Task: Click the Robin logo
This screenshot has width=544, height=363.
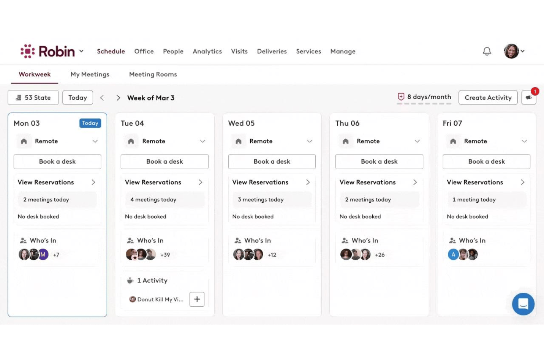Action: click(x=47, y=51)
